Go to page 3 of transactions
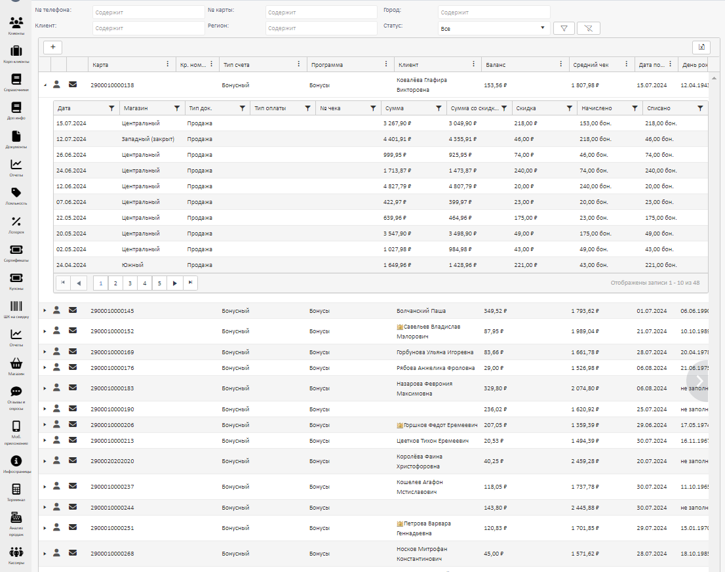 [130, 283]
